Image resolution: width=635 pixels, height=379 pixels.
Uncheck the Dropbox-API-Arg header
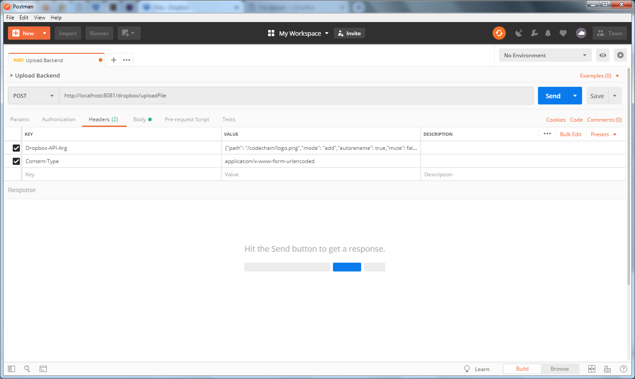(16, 148)
